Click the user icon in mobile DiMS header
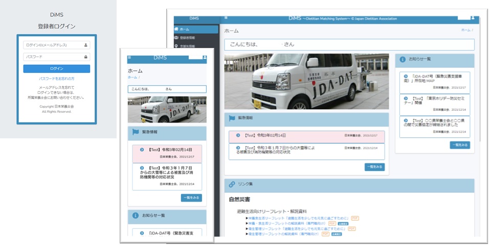The height and width of the screenshot is (245, 489). point(204,57)
